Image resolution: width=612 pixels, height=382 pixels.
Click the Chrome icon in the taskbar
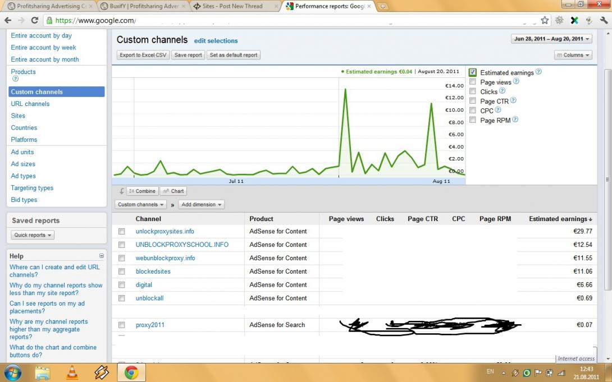tap(131, 372)
